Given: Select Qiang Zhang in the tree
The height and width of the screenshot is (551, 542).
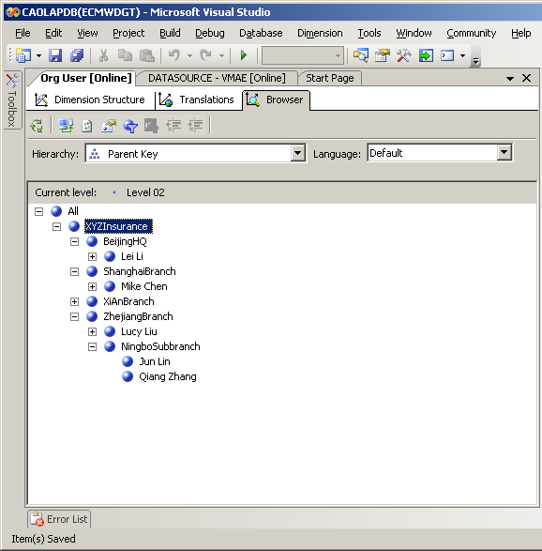Looking at the screenshot, I should 168,376.
